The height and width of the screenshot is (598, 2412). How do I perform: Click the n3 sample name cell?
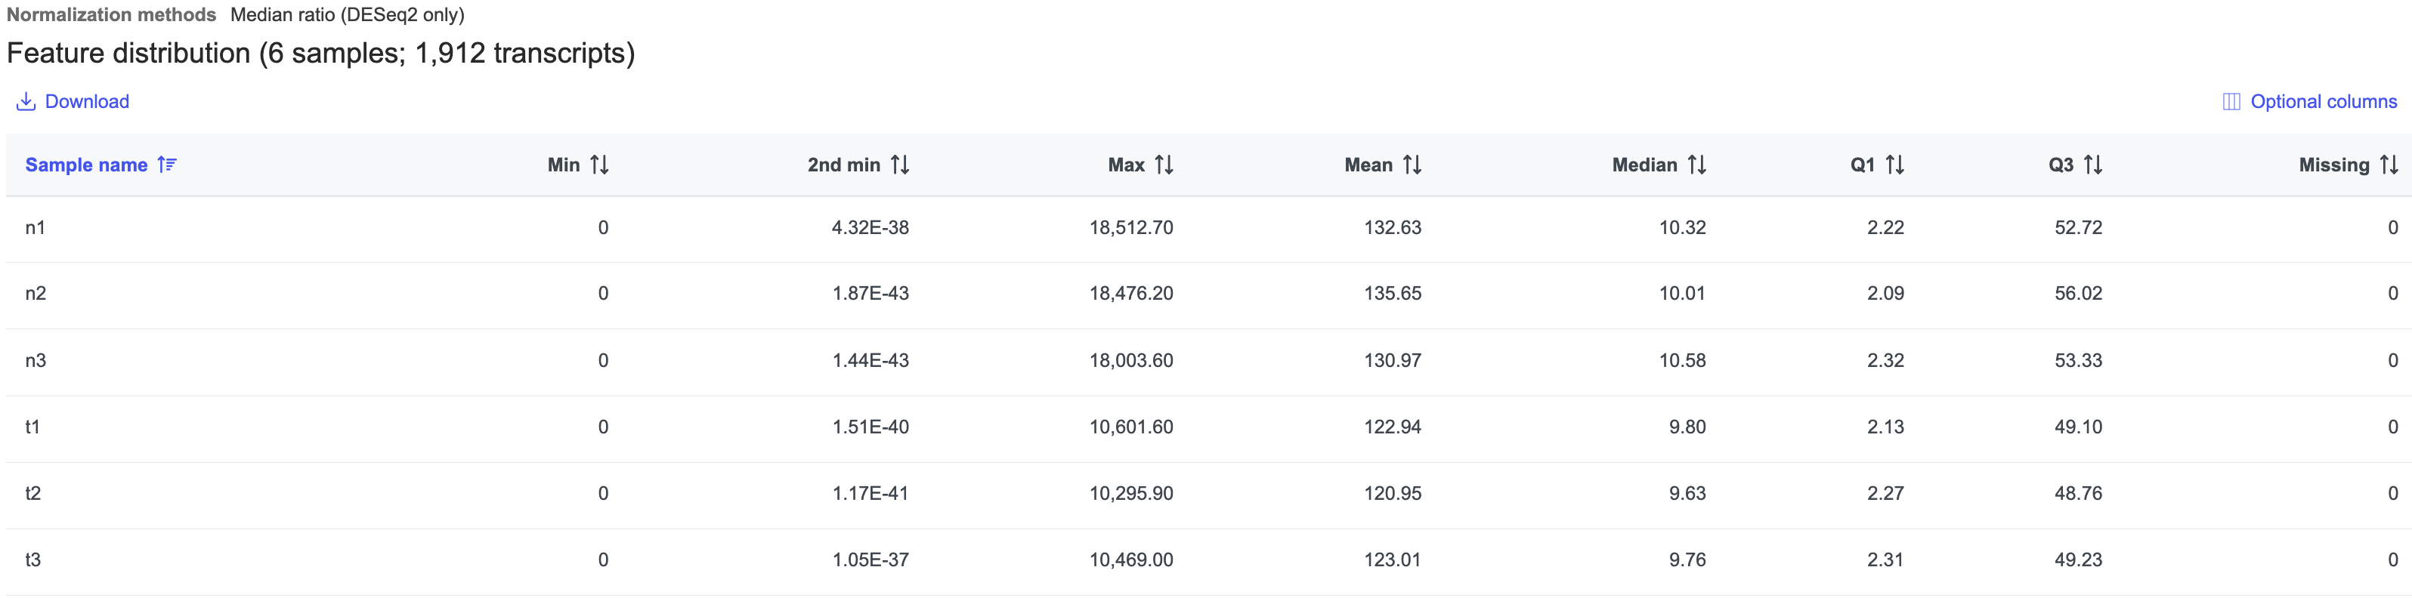coord(36,360)
